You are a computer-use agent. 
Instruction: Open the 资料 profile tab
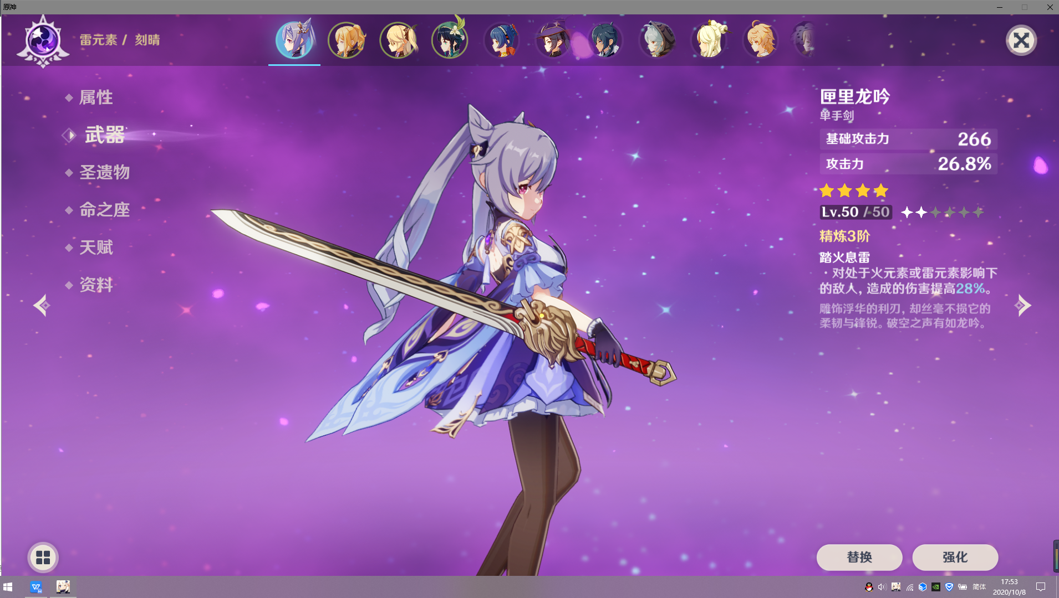[x=96, y=285]
